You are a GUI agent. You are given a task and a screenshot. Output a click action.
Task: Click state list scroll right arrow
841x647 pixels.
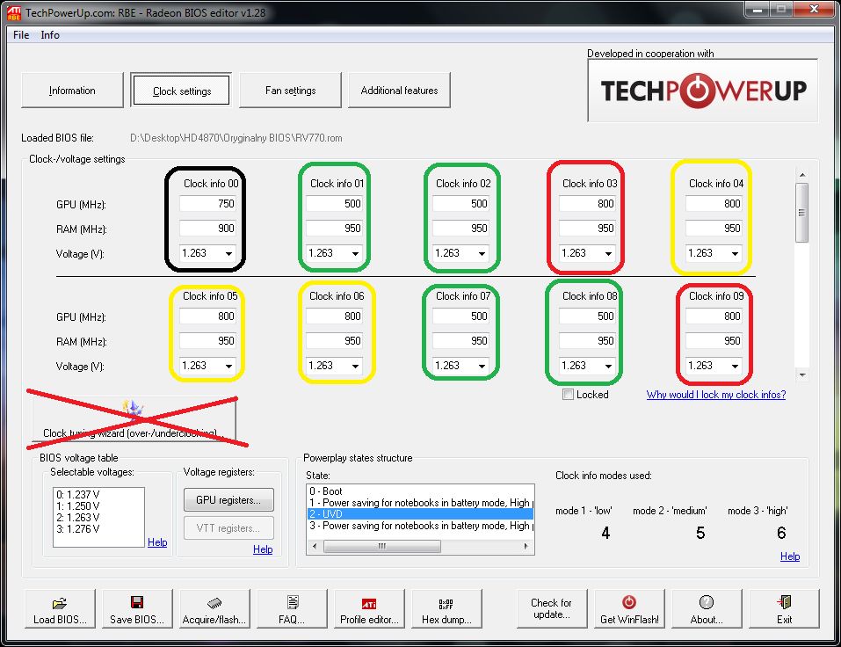(526, 546)
